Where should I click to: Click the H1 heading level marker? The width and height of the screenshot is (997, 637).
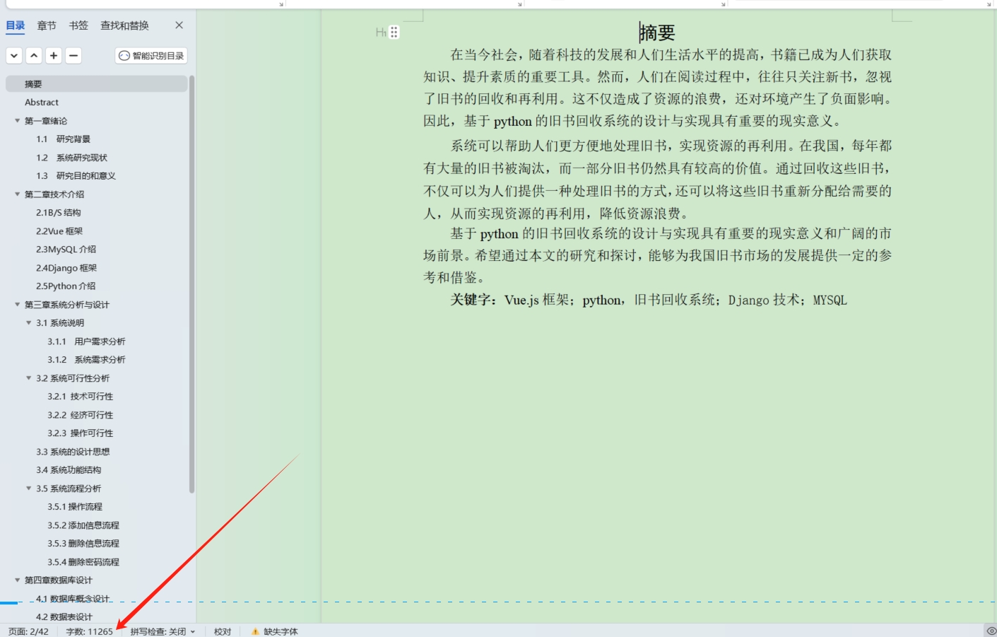[381, 33]
